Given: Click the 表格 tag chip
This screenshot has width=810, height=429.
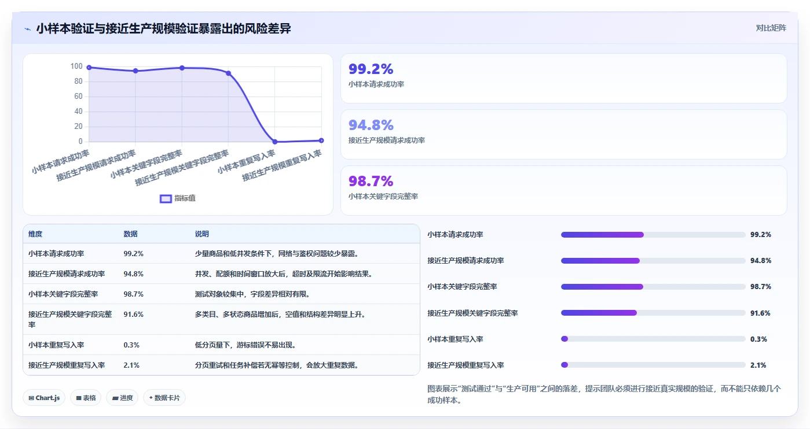Looking at the screenshot, I should coord(86,398).
